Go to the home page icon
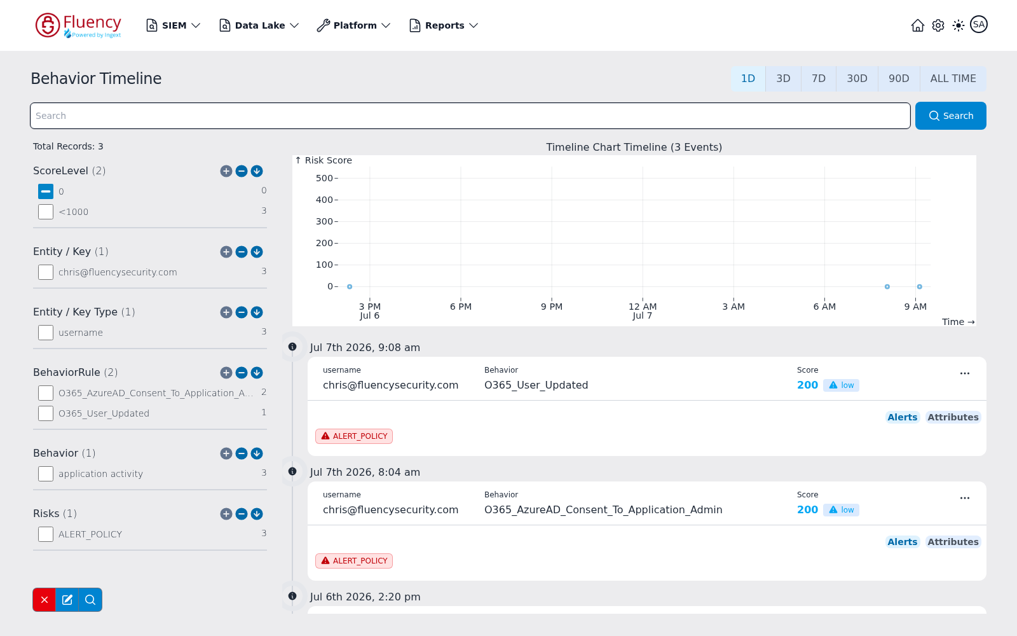 [x=918, y=25]
